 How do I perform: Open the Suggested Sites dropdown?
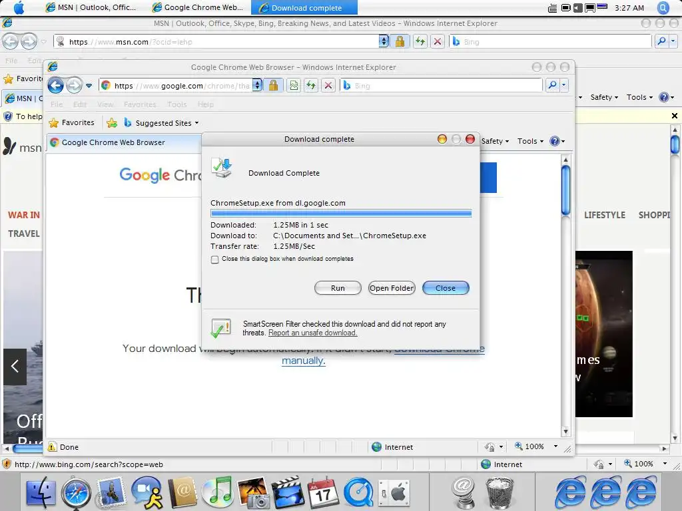pos(161,123)
